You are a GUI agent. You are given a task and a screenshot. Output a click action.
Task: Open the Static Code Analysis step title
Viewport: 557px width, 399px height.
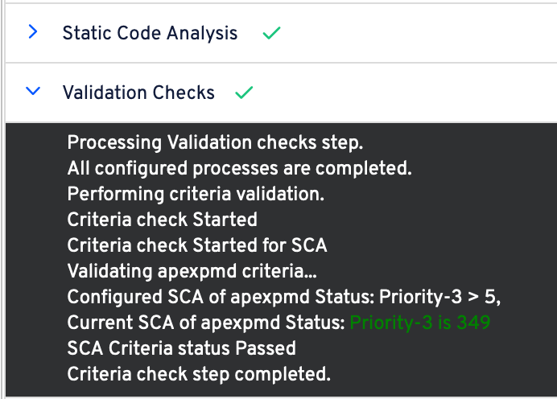(x=150, y=33)
